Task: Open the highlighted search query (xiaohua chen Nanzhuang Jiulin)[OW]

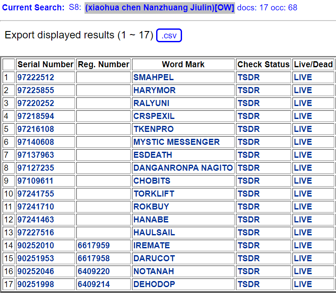Action: tap(160, 8)
